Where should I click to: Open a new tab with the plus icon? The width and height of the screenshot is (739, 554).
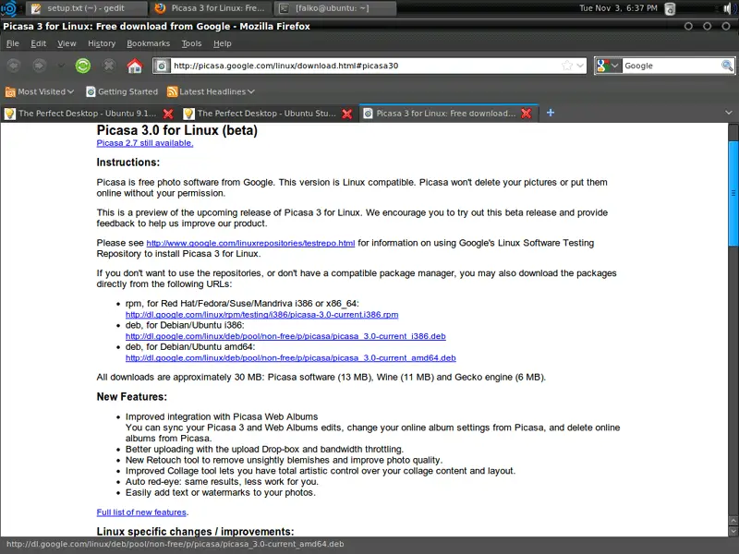[x=550, y=113]
